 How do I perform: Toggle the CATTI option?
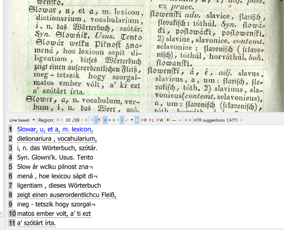point(232,120)
